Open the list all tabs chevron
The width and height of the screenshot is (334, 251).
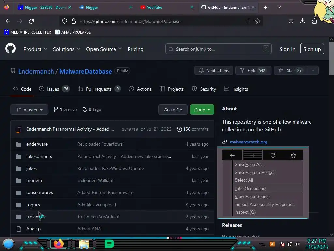pyautogui.click(x=278, y=7)
